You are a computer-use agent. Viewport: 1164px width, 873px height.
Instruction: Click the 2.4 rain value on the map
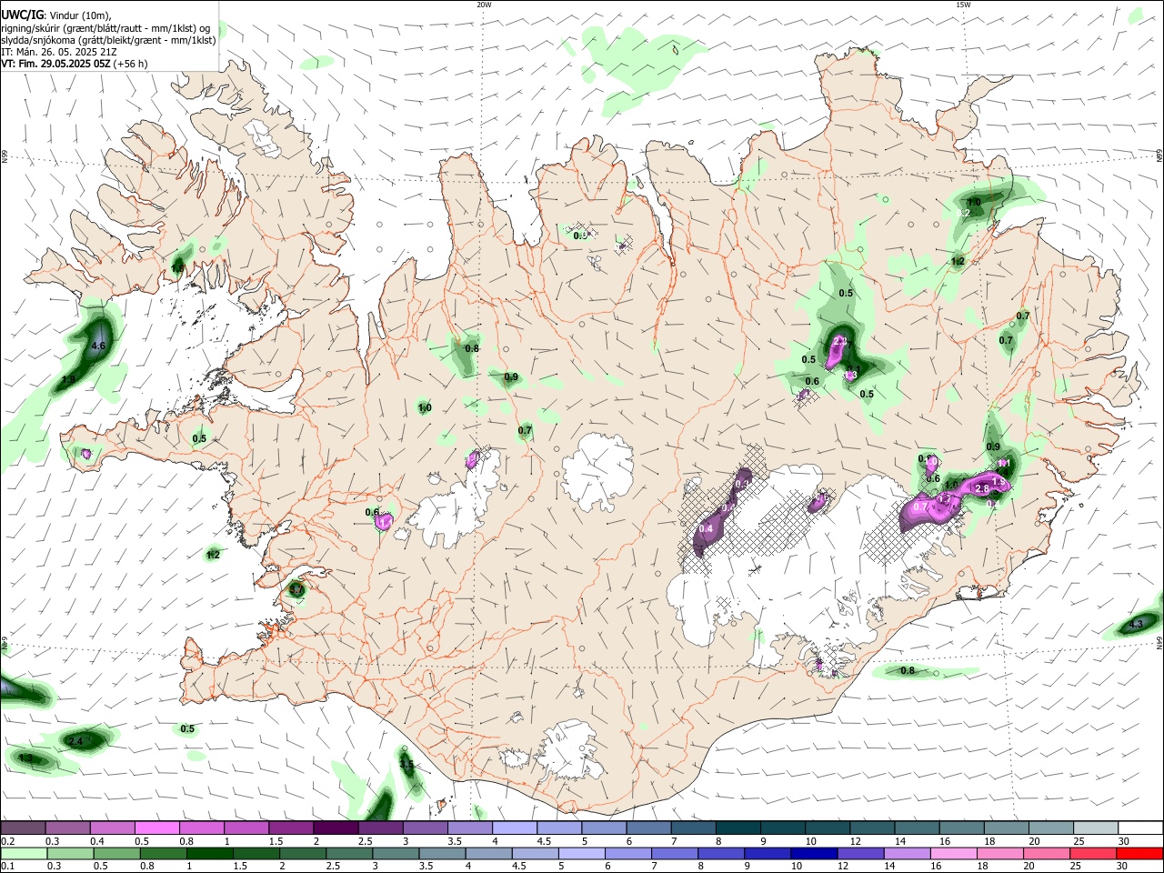click(75, 742)
